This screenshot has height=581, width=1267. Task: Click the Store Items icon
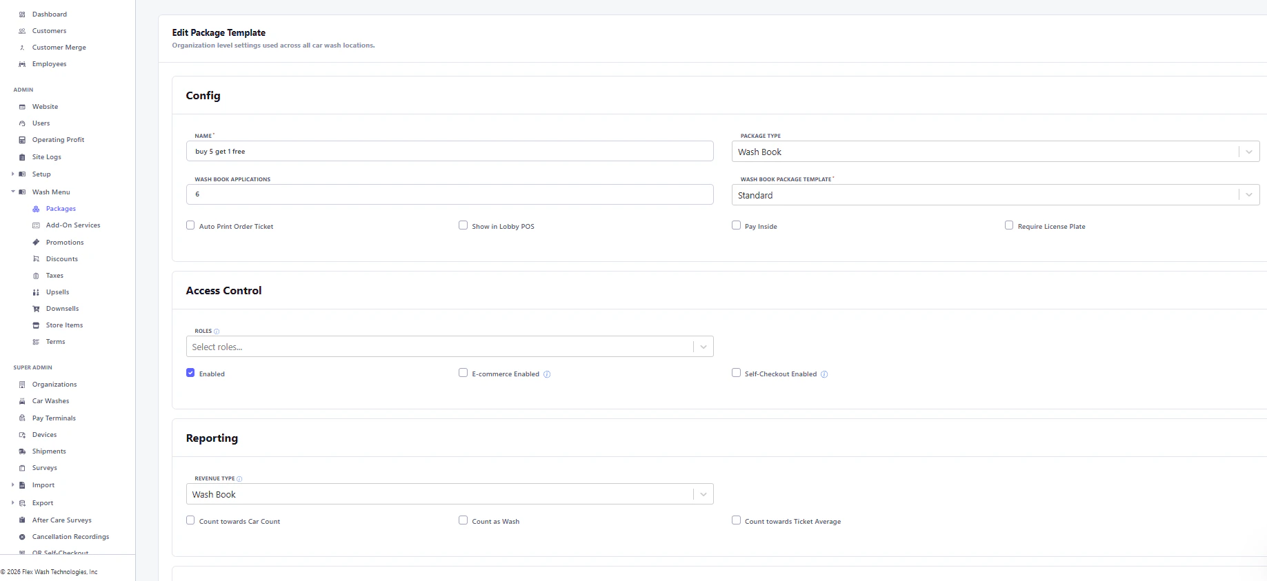(x=36, y=325)
